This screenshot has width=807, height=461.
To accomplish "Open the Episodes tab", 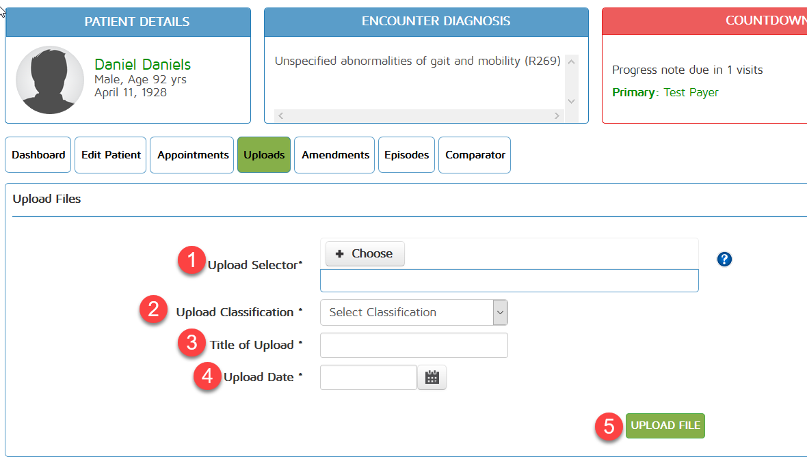I will click(x=406, y=155).
